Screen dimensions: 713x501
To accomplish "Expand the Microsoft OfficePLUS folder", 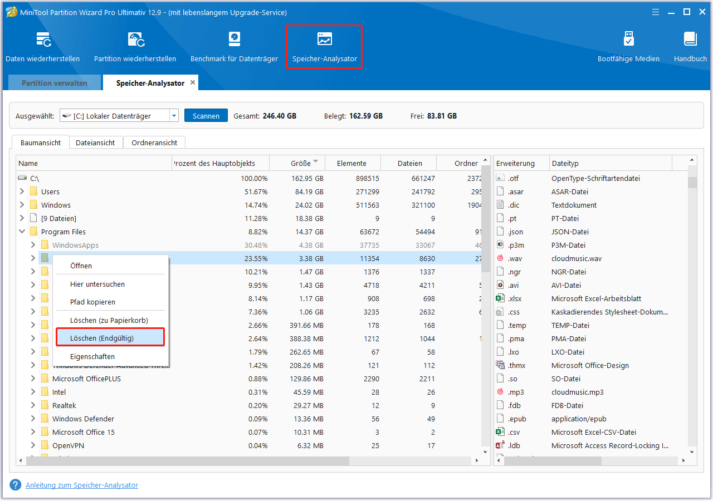I will coord(33,379).
